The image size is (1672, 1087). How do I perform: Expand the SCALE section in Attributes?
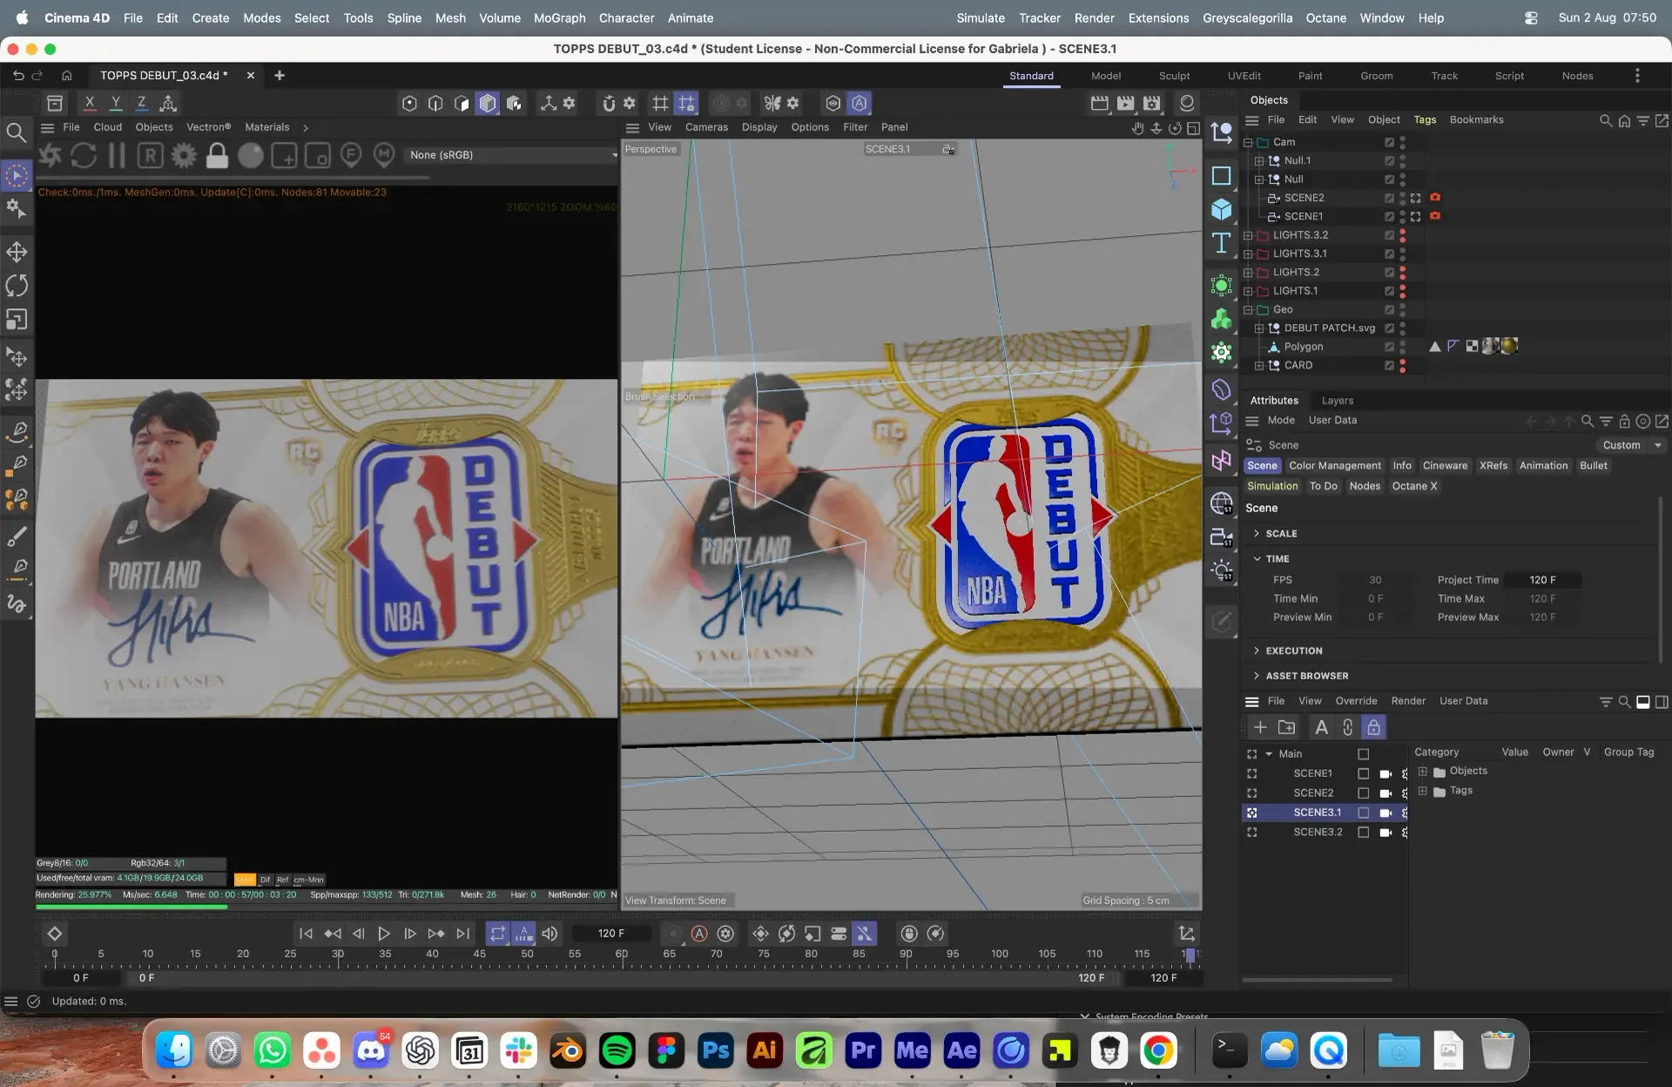click(1256, 533)
